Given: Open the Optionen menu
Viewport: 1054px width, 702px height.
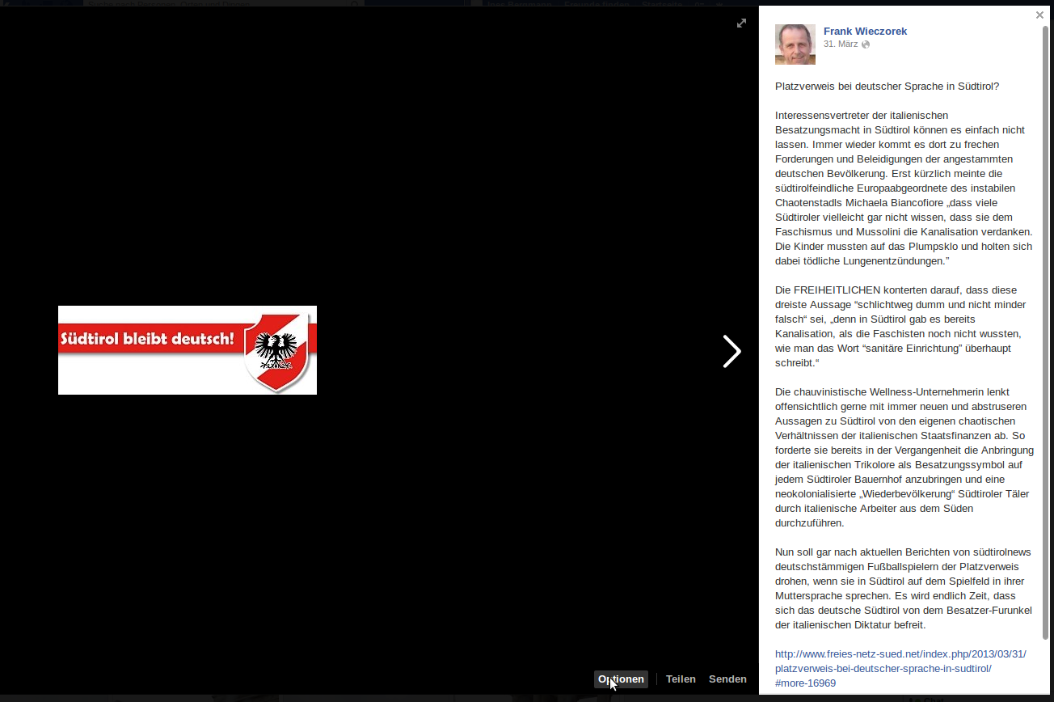Looking at the screenshot, I should 621,679.
